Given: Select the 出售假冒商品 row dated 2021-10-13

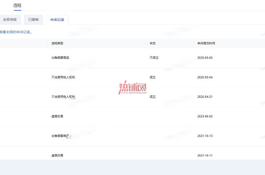Looking at the screenshot, I should (x=132, y=136).
